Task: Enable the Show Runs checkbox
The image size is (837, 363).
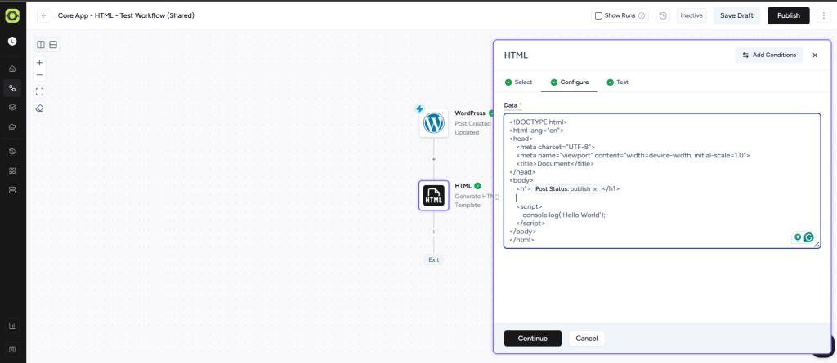Action: click(598, 15)
